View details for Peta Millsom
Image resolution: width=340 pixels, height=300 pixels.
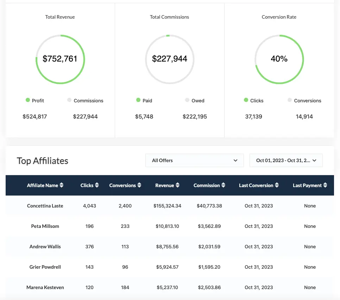coord(45,226)
